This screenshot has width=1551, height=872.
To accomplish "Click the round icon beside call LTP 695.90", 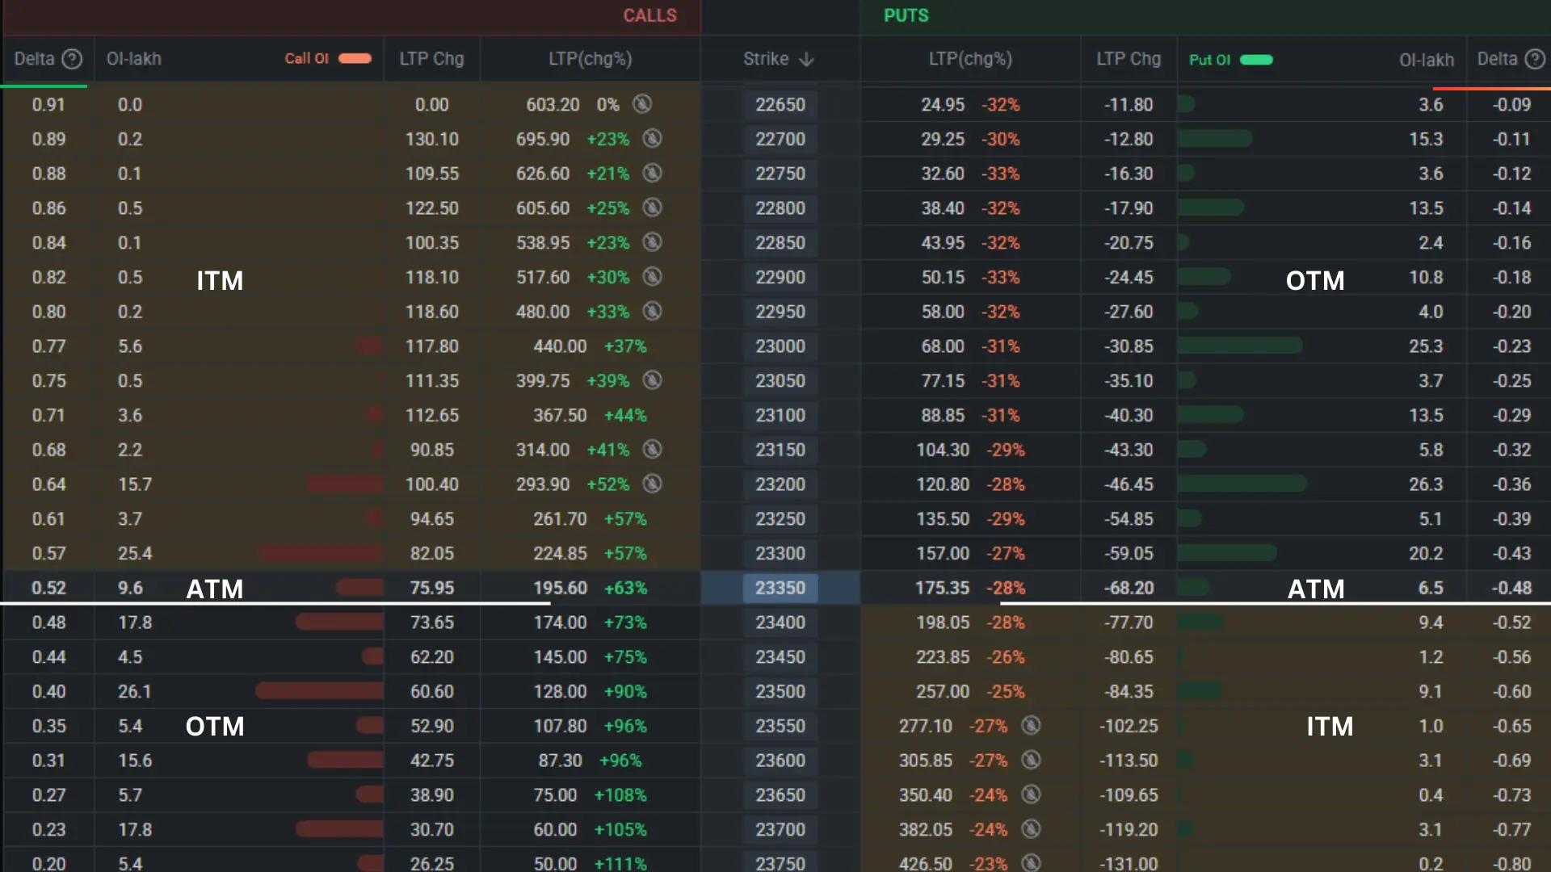I will coord(652,139).
